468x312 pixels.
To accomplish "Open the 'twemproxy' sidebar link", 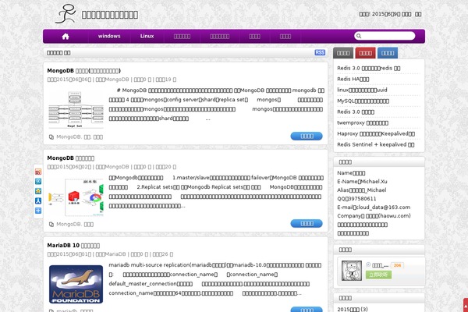I will (x=363, y=122).
